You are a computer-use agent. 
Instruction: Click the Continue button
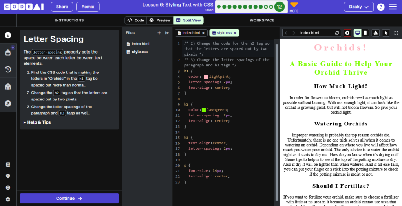69,198
